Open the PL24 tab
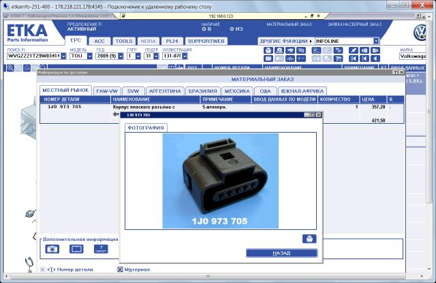The height and width of the screenshot is (283, 436). click(x=172, y=41)
